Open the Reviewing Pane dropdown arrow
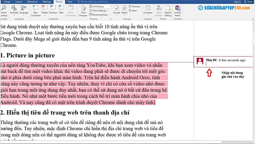This screenshot has height=144, width=255. (110, 15)
